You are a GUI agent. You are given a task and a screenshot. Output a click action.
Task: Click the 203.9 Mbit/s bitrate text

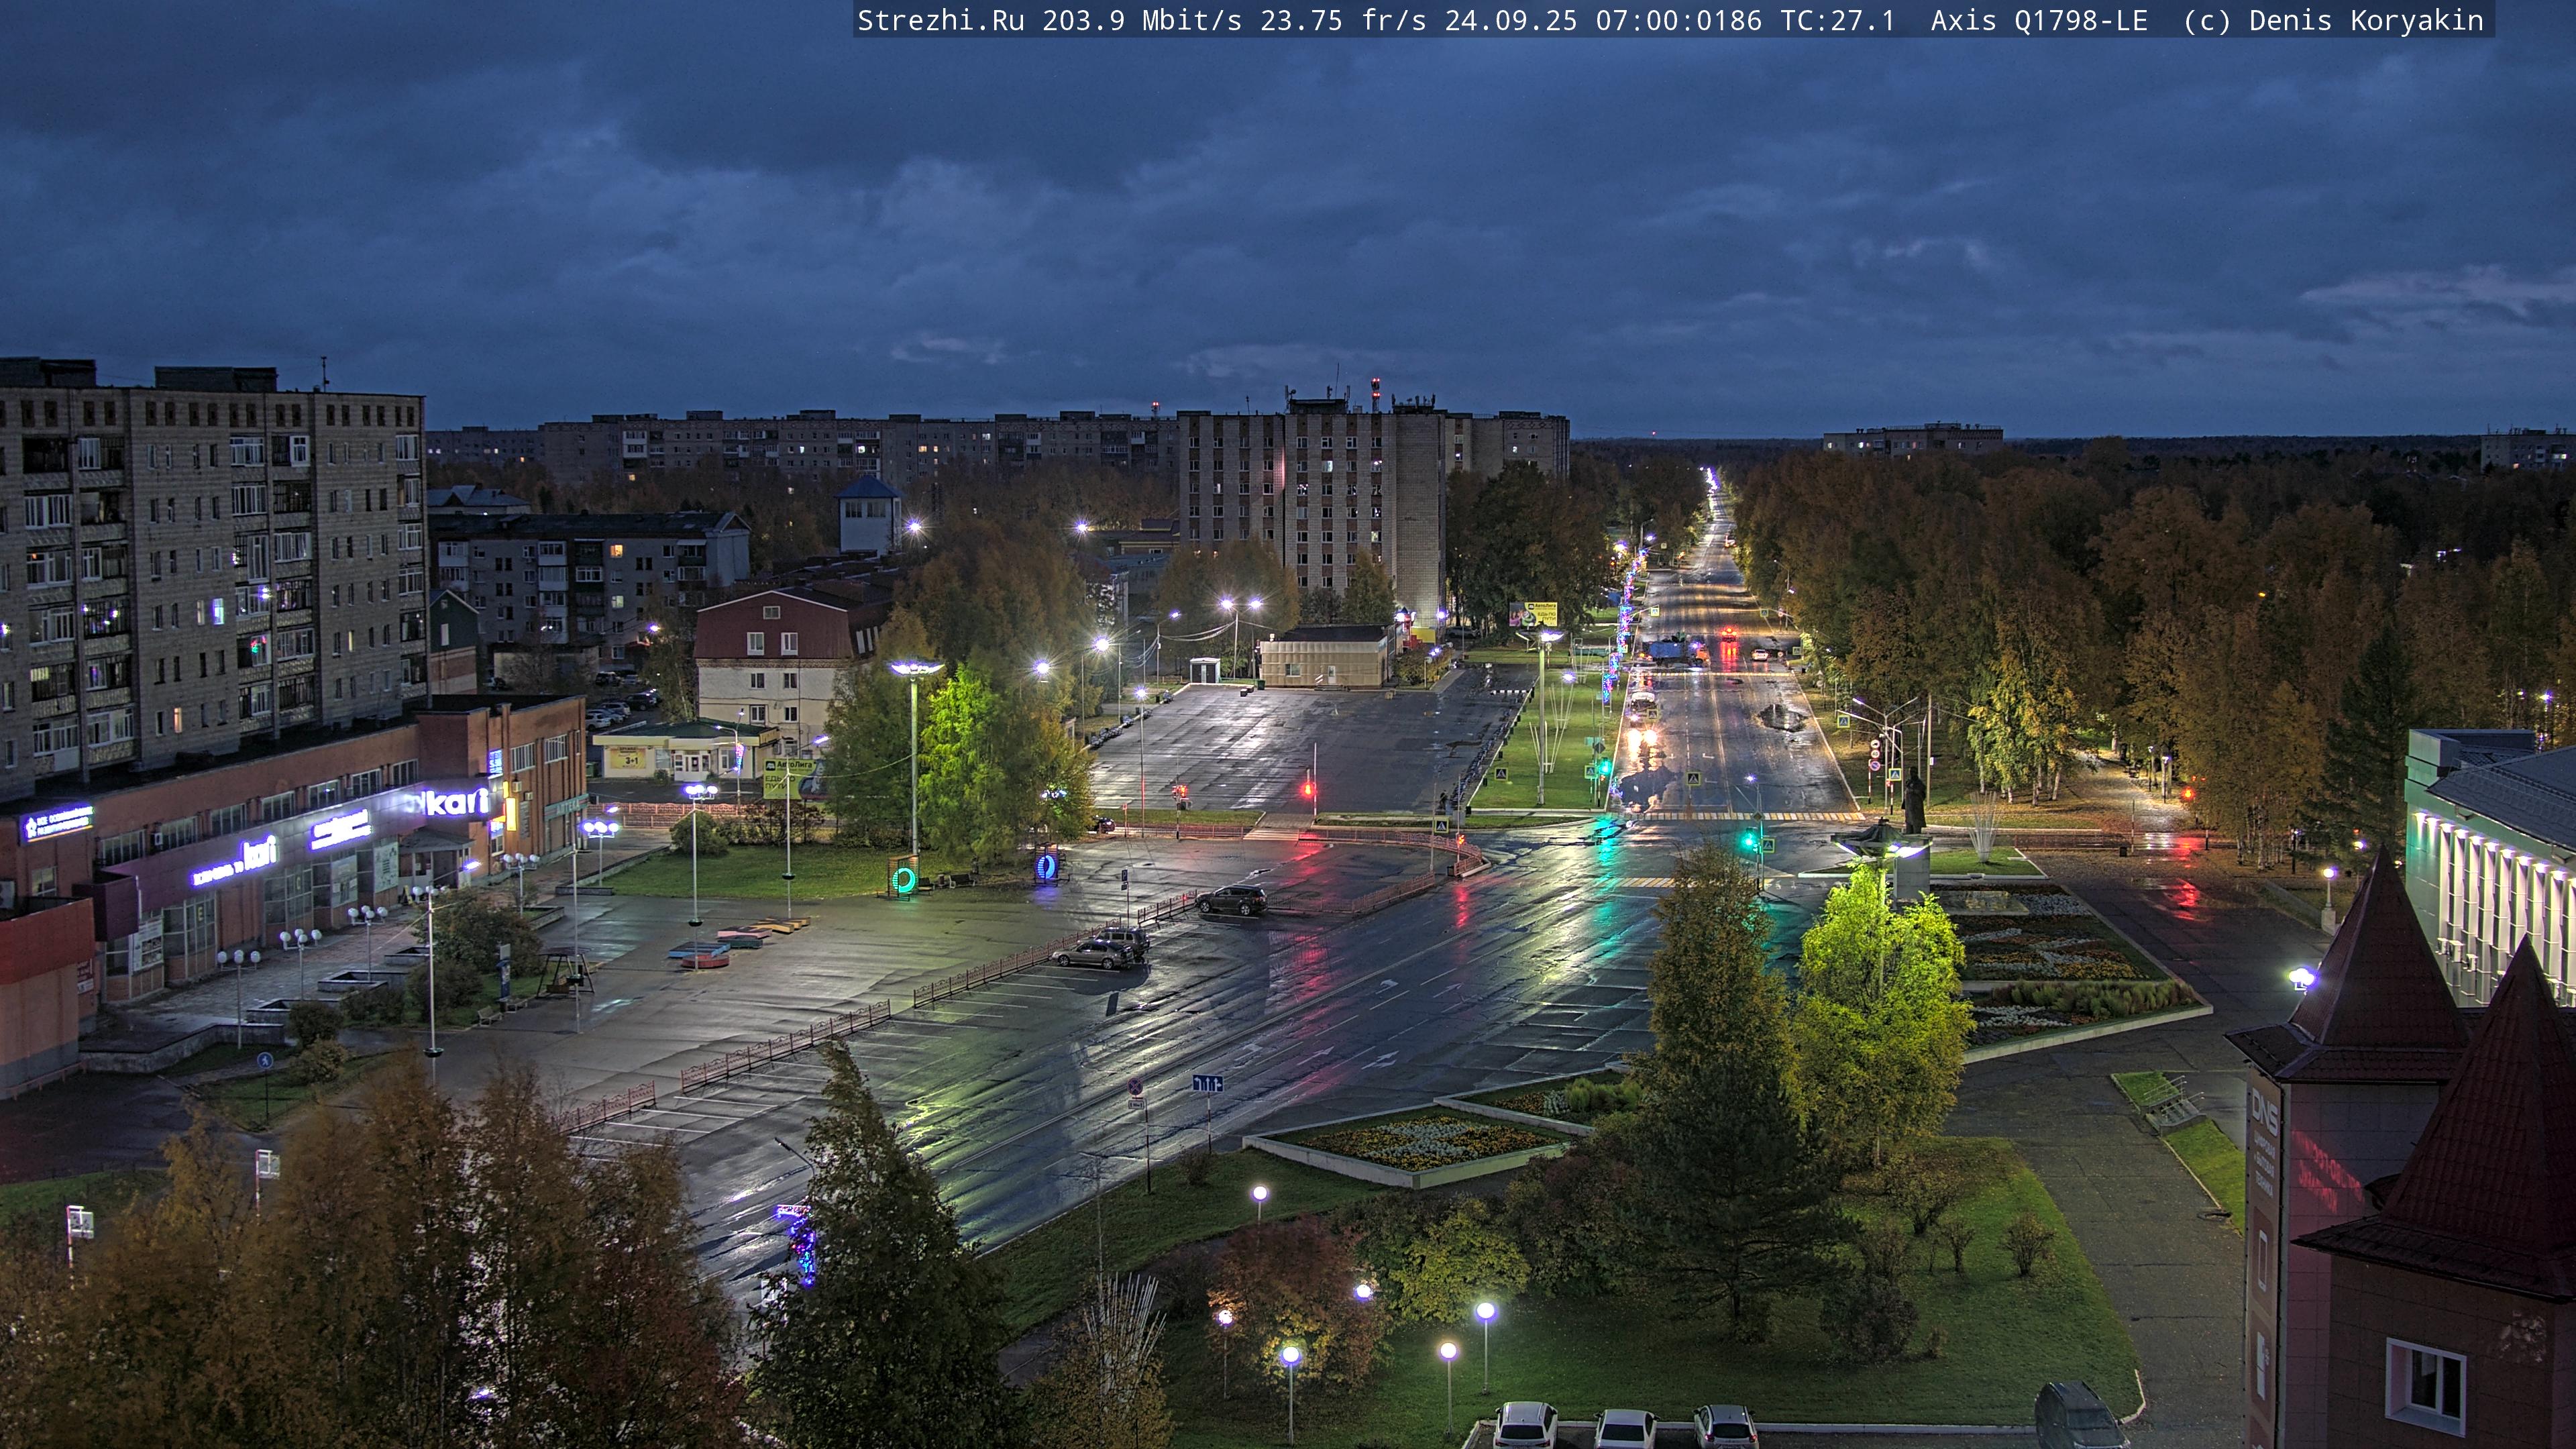tap(1142, 20)
